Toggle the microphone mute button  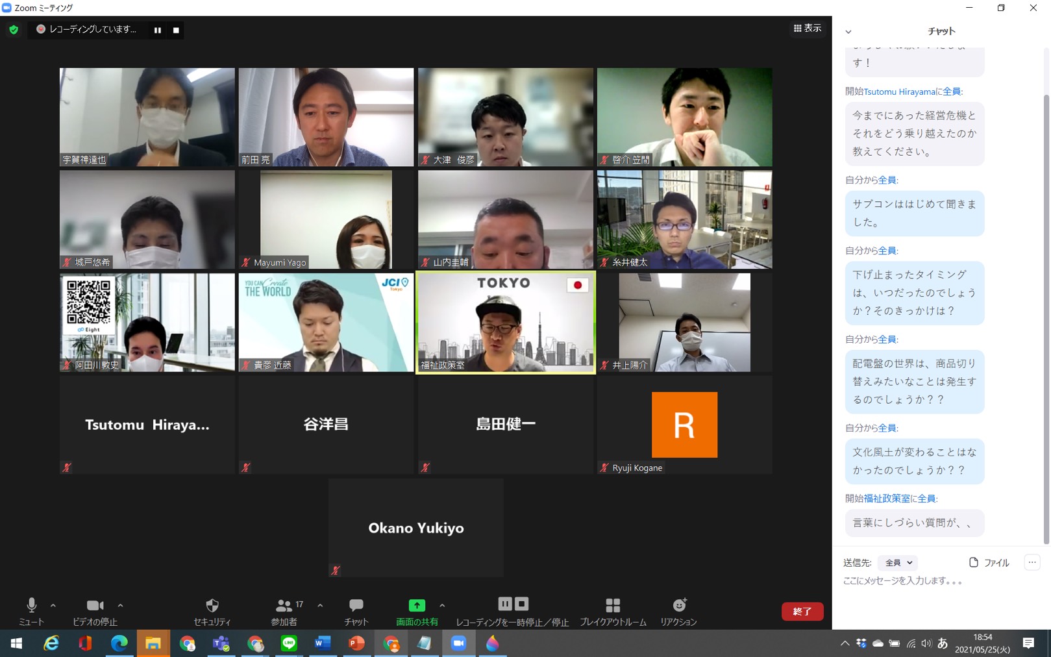pyautogui.click(x=31, y=606)
